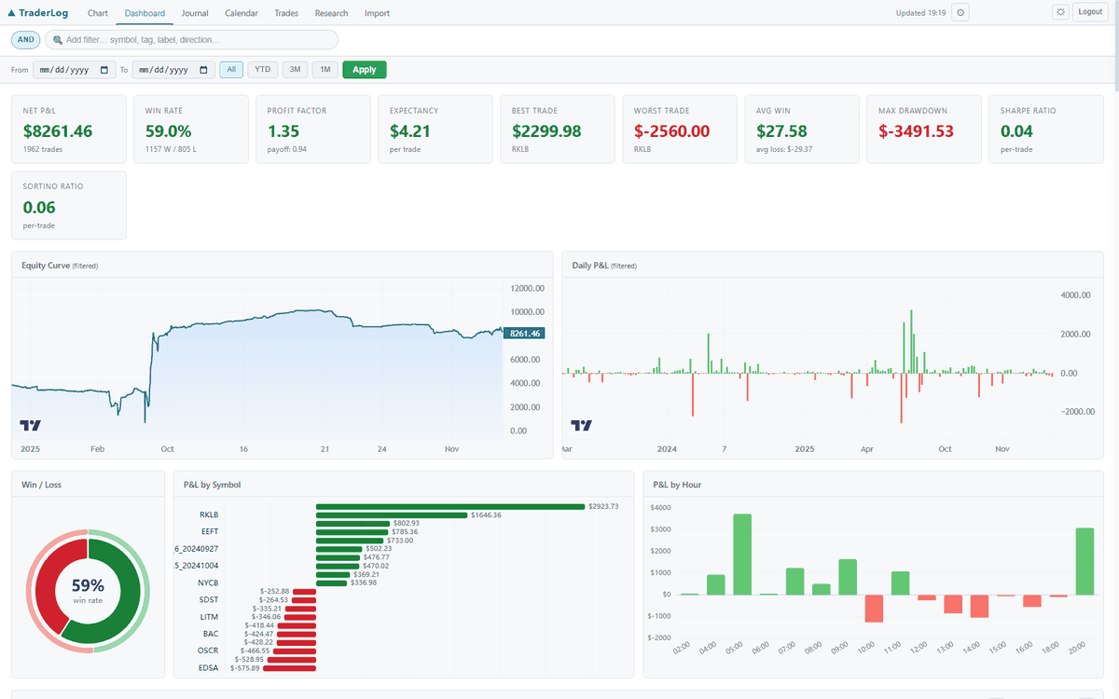Open the Research section

coord(331,13)
